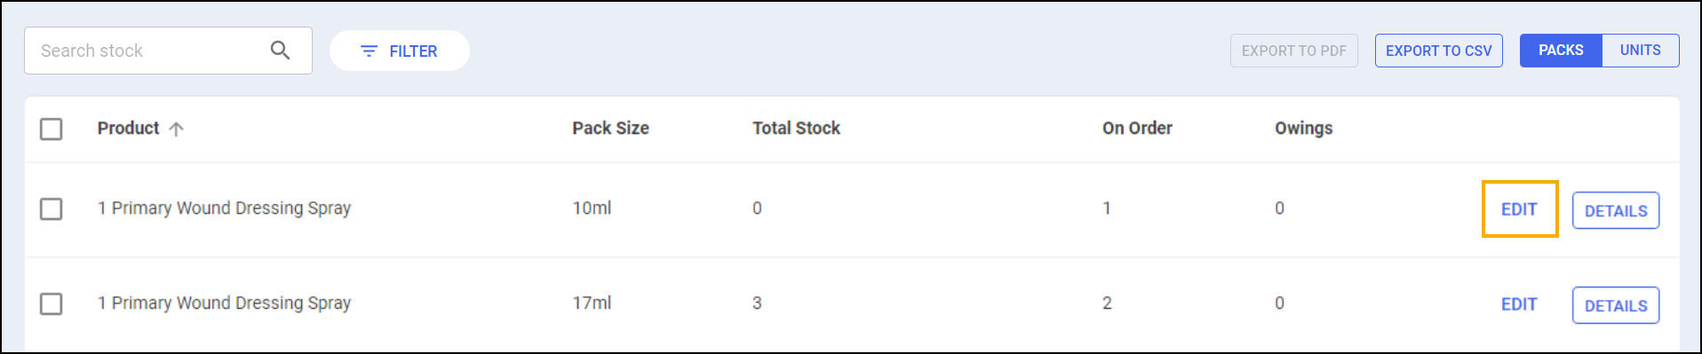Sort by Product column header

click(128, 129)
